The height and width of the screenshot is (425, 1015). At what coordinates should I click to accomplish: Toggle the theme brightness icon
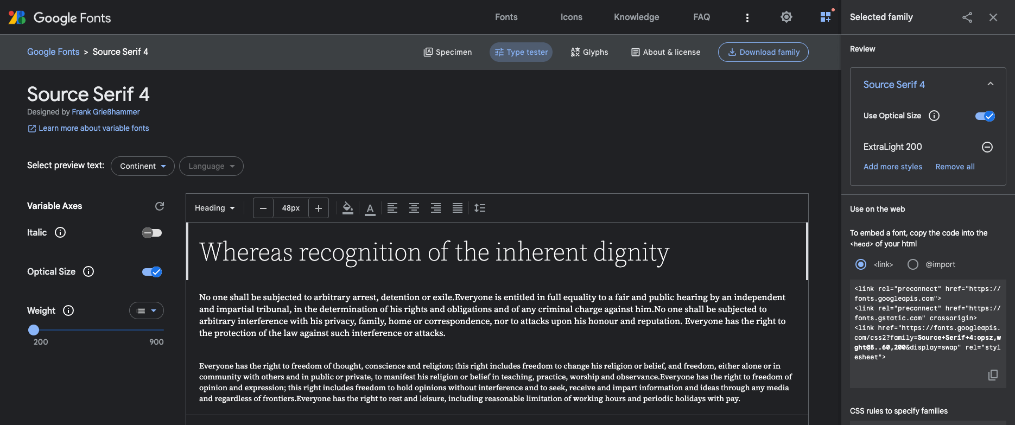pos(786,17)
